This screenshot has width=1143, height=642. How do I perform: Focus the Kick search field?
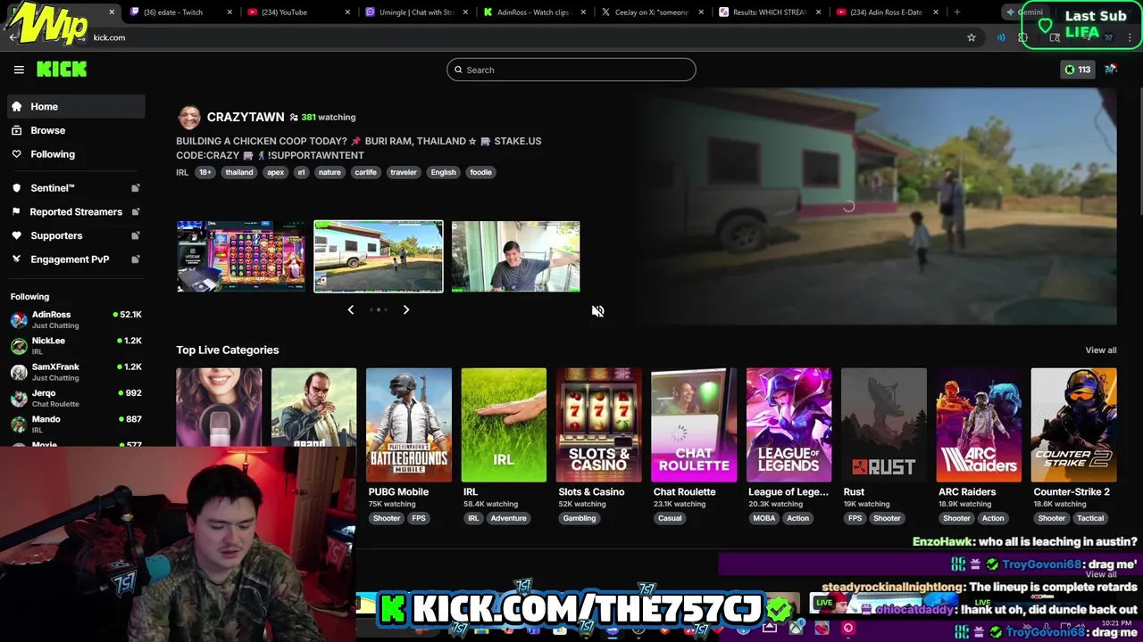(x=571, y=70)
